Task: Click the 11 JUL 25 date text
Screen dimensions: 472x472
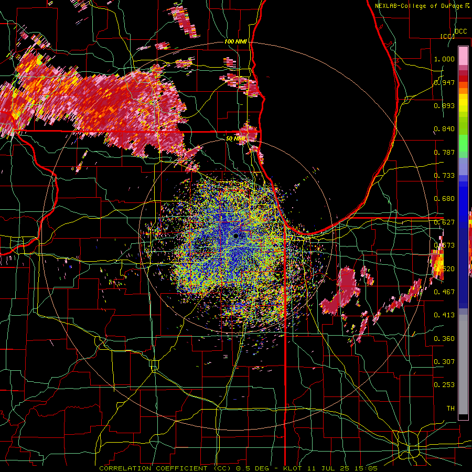Action: click(x=329, y=468)
